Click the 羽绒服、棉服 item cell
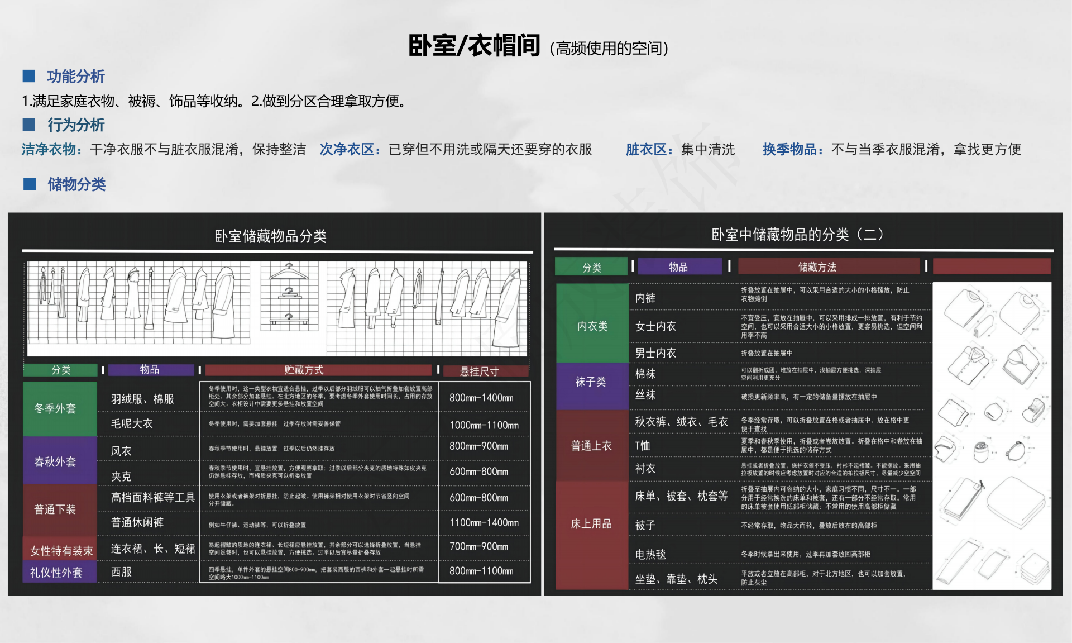The height and width of the screenshot is (643, 1072). 143,399
